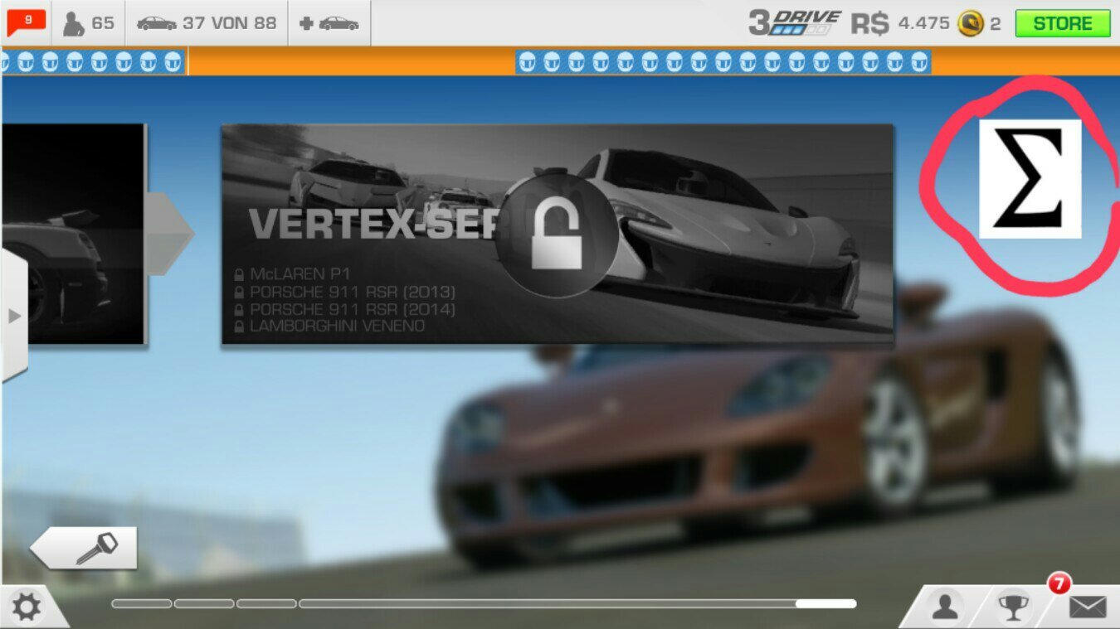Open garage showing 37 von 88 cars
This screenshot has height=629, width=1120.
click(207, 23)
